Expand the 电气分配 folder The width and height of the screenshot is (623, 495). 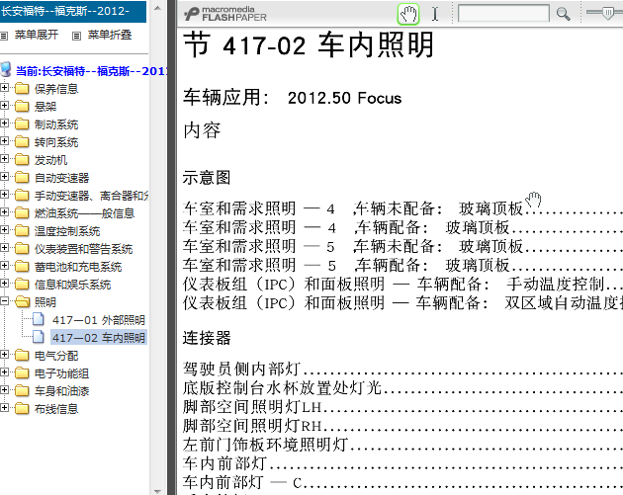[x=4, y=354]
